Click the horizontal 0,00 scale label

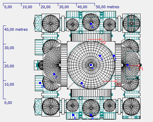tap(8, 7)
